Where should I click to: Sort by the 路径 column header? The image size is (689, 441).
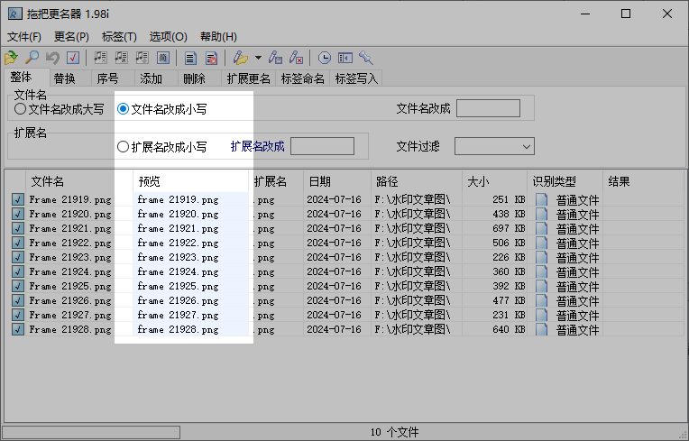[417, 181]
